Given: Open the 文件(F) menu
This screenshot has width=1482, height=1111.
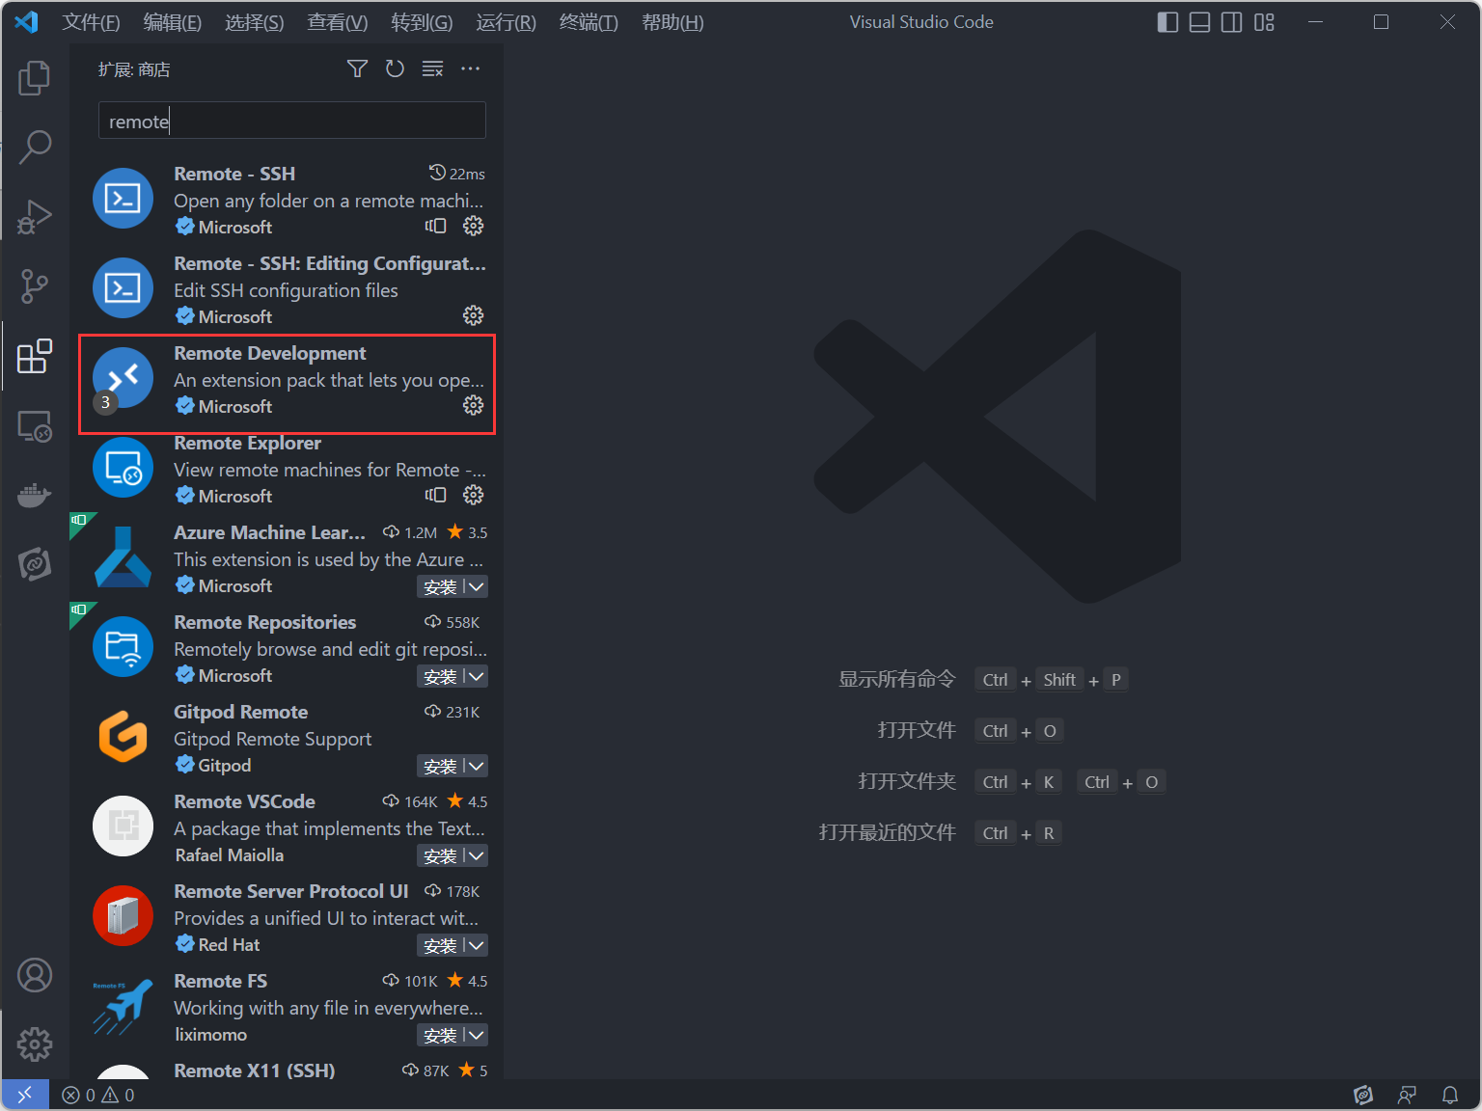Looking at the screenshot, I should (91, 22).
